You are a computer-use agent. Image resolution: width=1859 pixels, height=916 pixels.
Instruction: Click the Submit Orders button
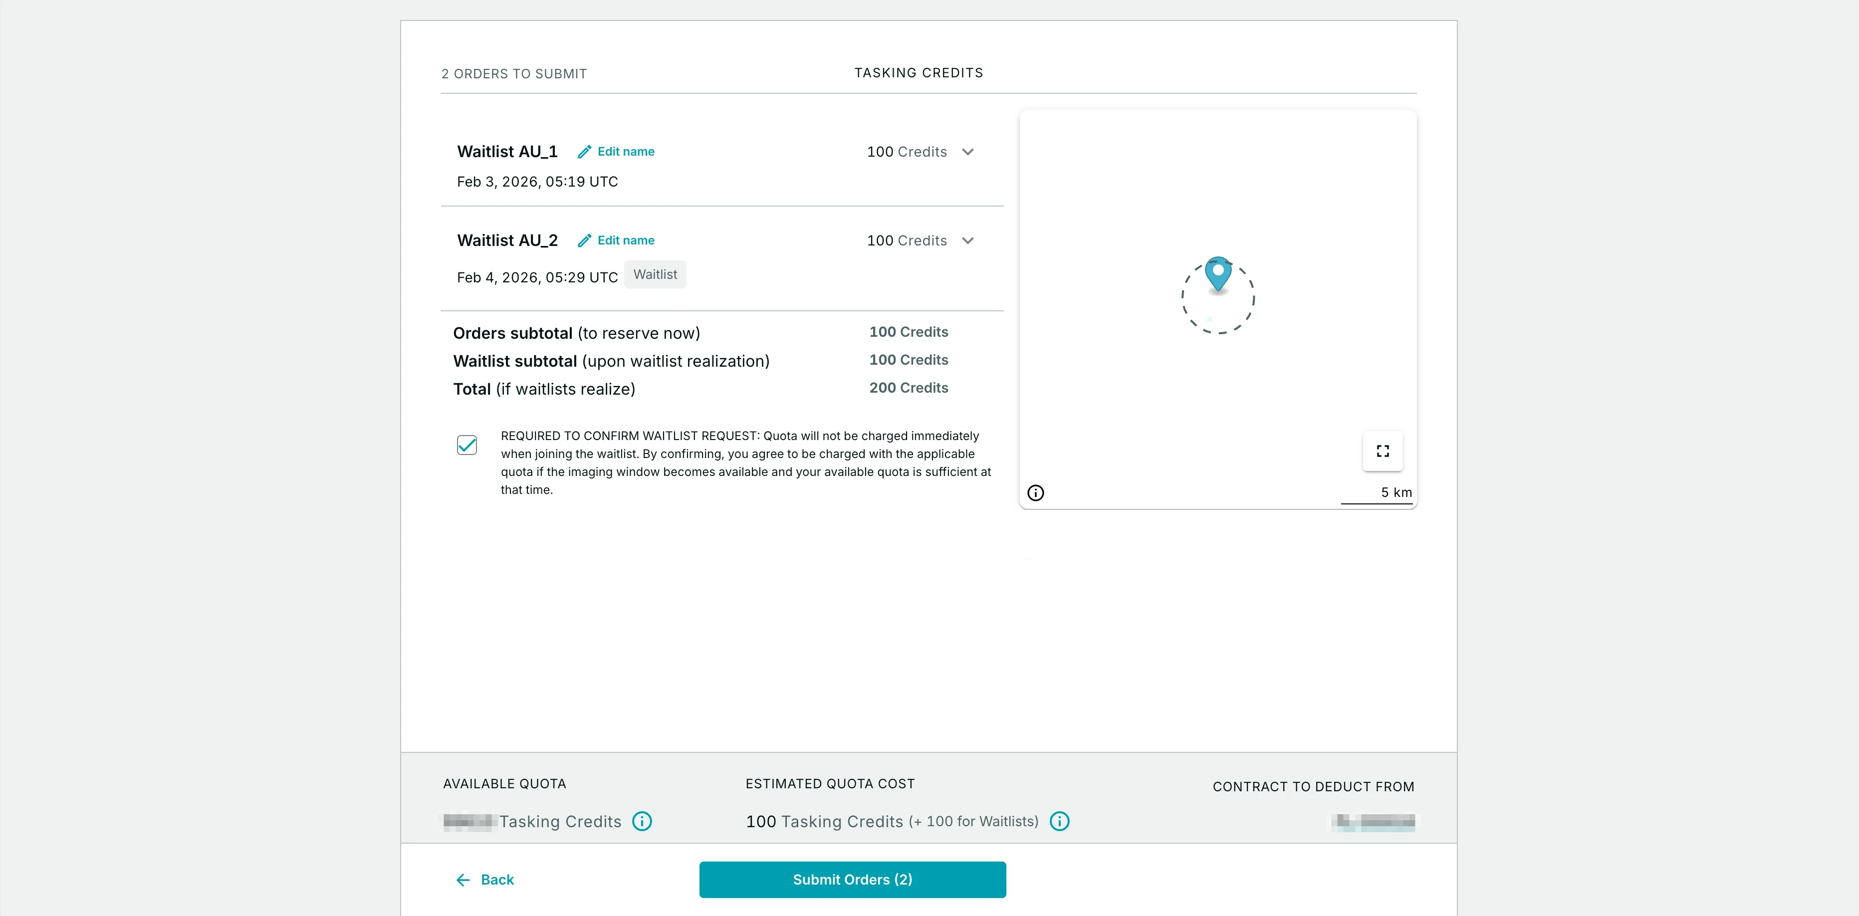tap(852, 879)
